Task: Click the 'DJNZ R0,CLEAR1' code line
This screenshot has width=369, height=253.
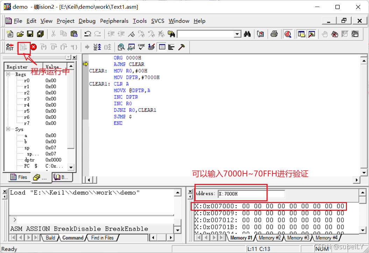Action: tap(135, 110)
